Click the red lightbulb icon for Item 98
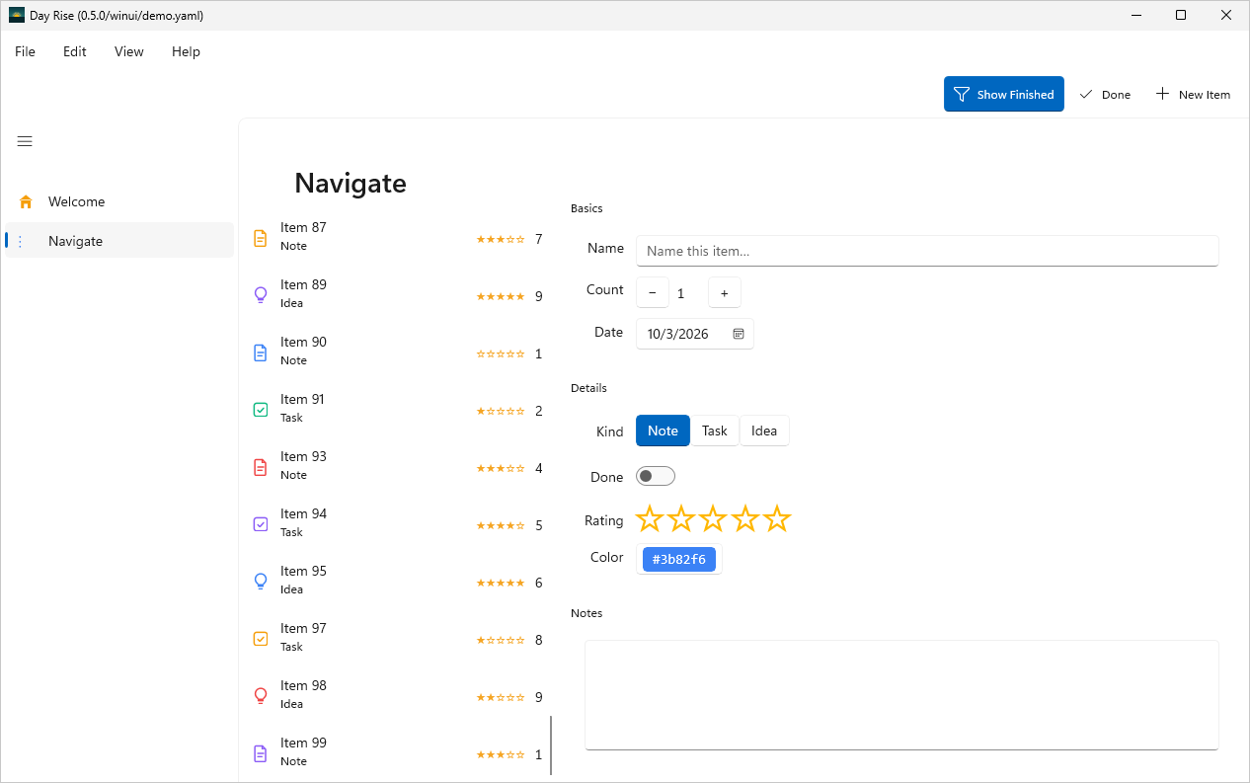Viewport: 1250px width, 783px height. click(261, 695)
